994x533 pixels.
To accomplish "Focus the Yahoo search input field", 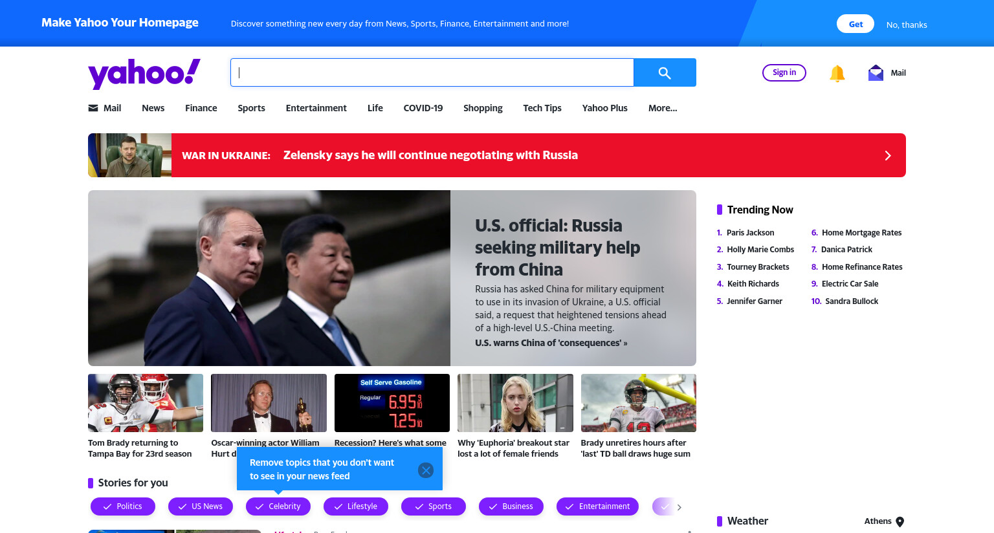I will tap(432, 72).
